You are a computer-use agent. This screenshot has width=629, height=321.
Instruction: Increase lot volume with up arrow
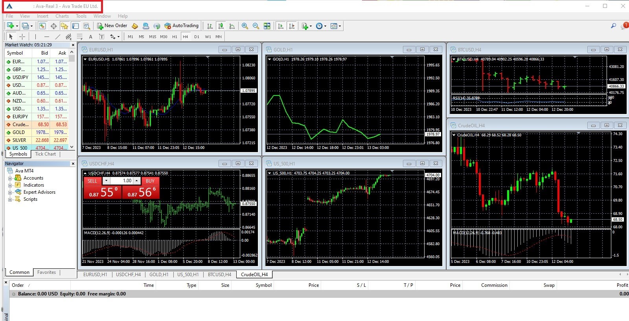point(137,181)
